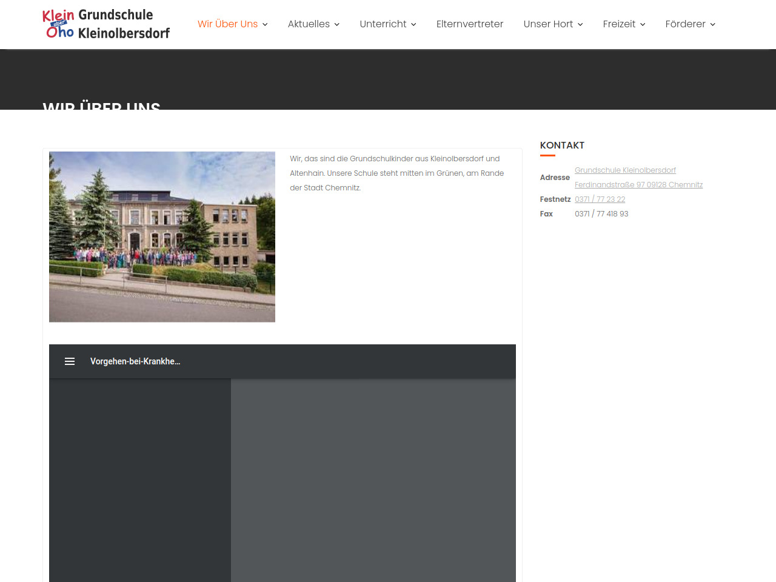This screenshot has width=776, height=582.
Task: Follow the Grundschule Kleinolbersdorf address link
Action: 625,170
